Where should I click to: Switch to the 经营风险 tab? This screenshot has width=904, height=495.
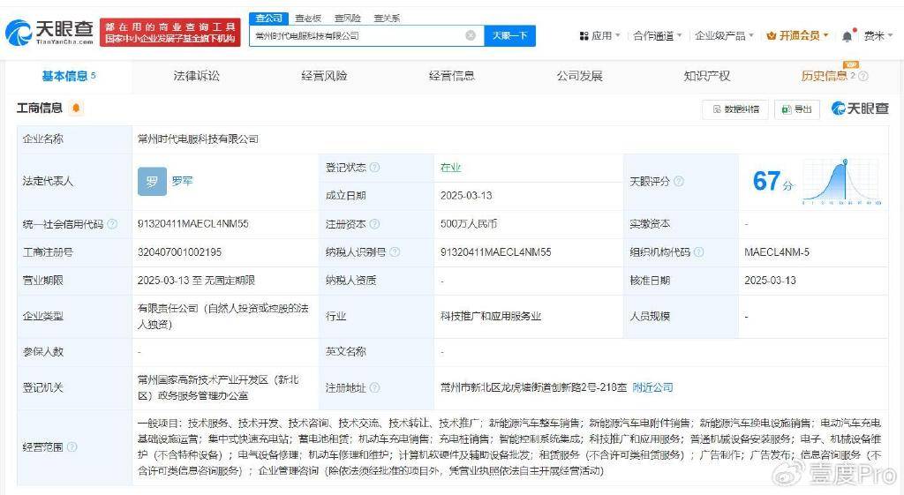coord(324,76)
